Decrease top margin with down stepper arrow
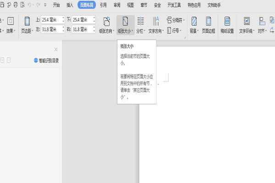275x183 pixels. 63,22
